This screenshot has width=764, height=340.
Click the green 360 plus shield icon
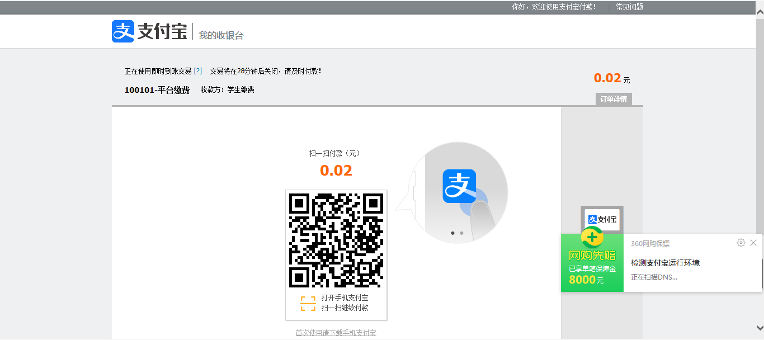(592, 238)
